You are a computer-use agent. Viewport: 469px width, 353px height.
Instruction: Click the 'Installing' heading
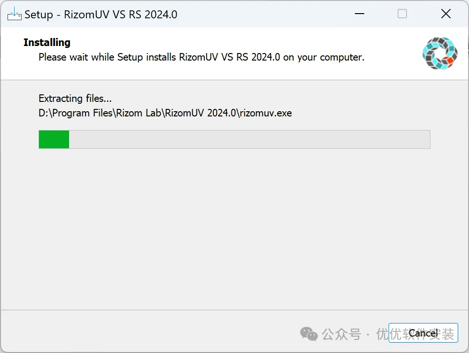point(47,42)
